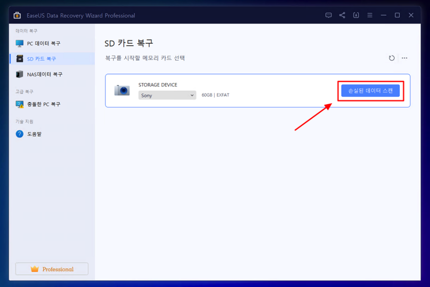The image size is (430, 287).
Task: Expand the Sony device brand dropdown
Action: click(x=167, y=95)
